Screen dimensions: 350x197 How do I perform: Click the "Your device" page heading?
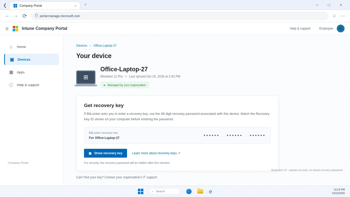(x=94, y=56)
